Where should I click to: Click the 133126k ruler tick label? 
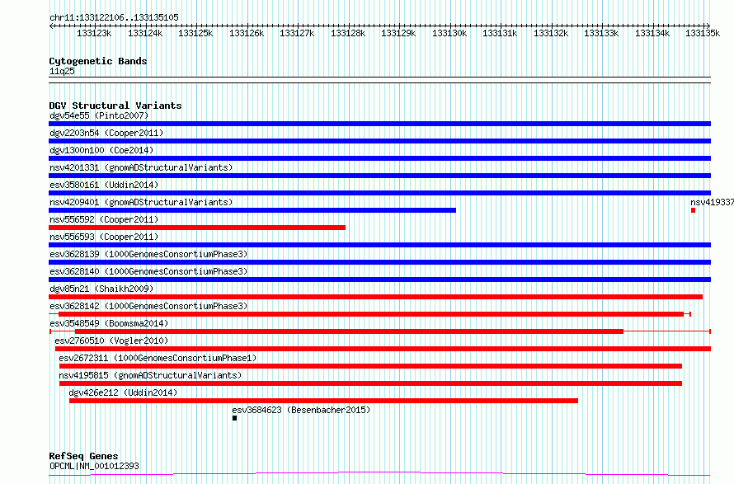(247, 33)
